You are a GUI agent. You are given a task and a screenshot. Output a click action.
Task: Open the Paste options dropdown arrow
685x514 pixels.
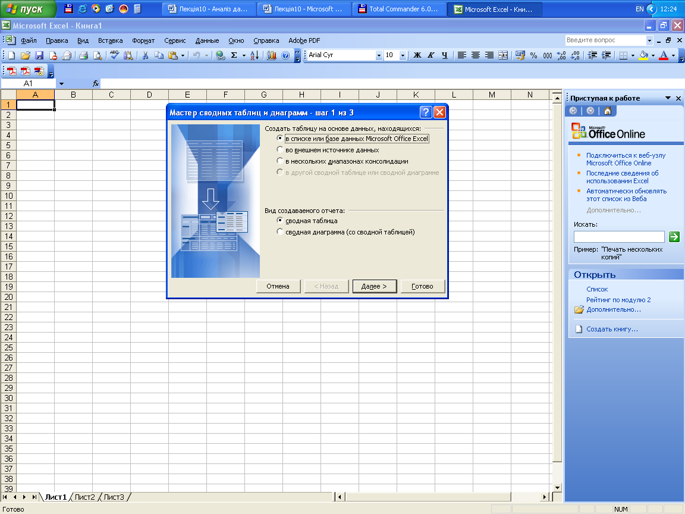tap(183, 55)
